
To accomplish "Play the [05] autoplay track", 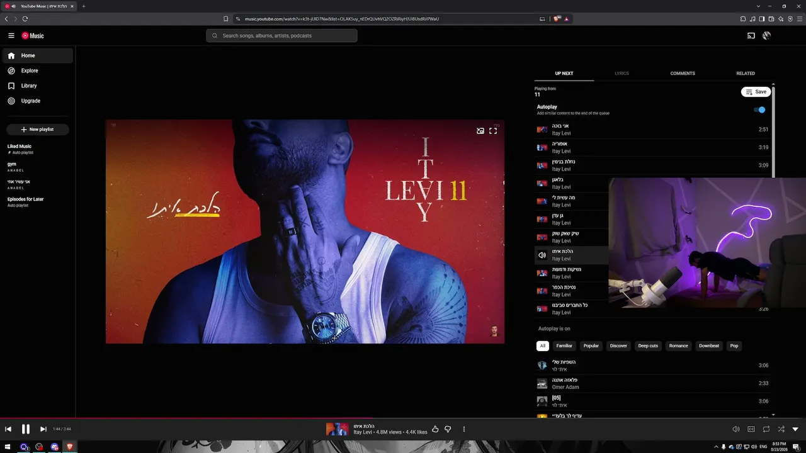I will 652,401.
